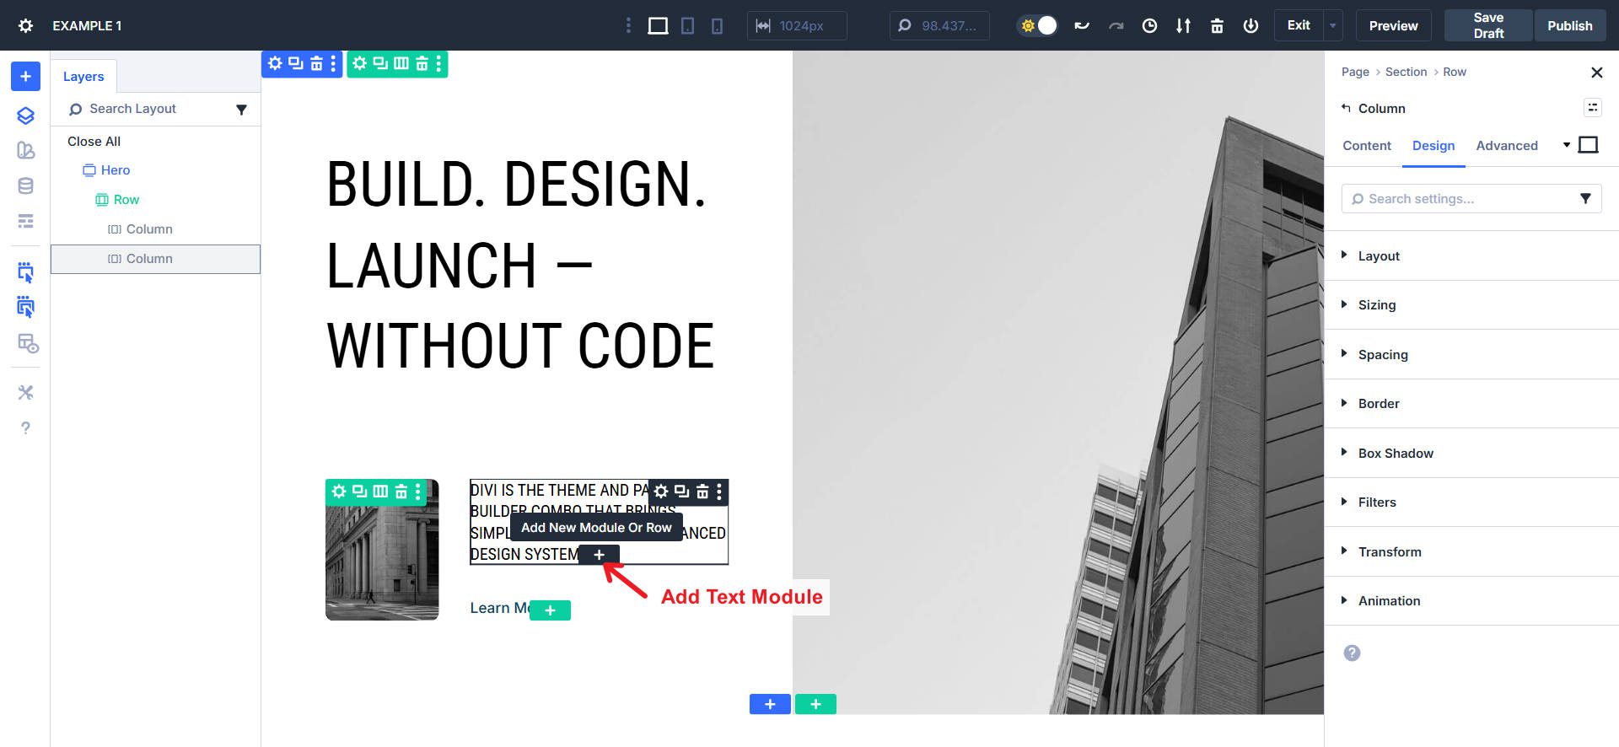The image size is (1619, 747).
Task: Click the power-shaped icon in top bar
Action: pyautogui.click(x=1251, y=25)
